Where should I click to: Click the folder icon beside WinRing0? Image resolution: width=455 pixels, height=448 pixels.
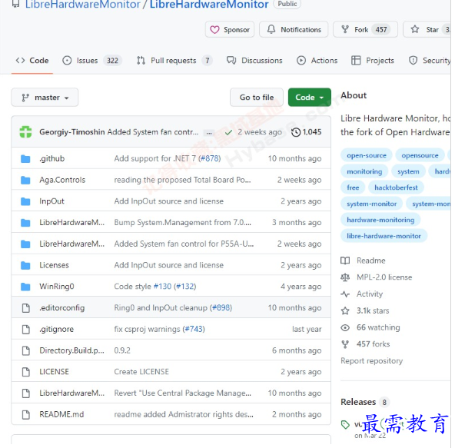(25, 287)
